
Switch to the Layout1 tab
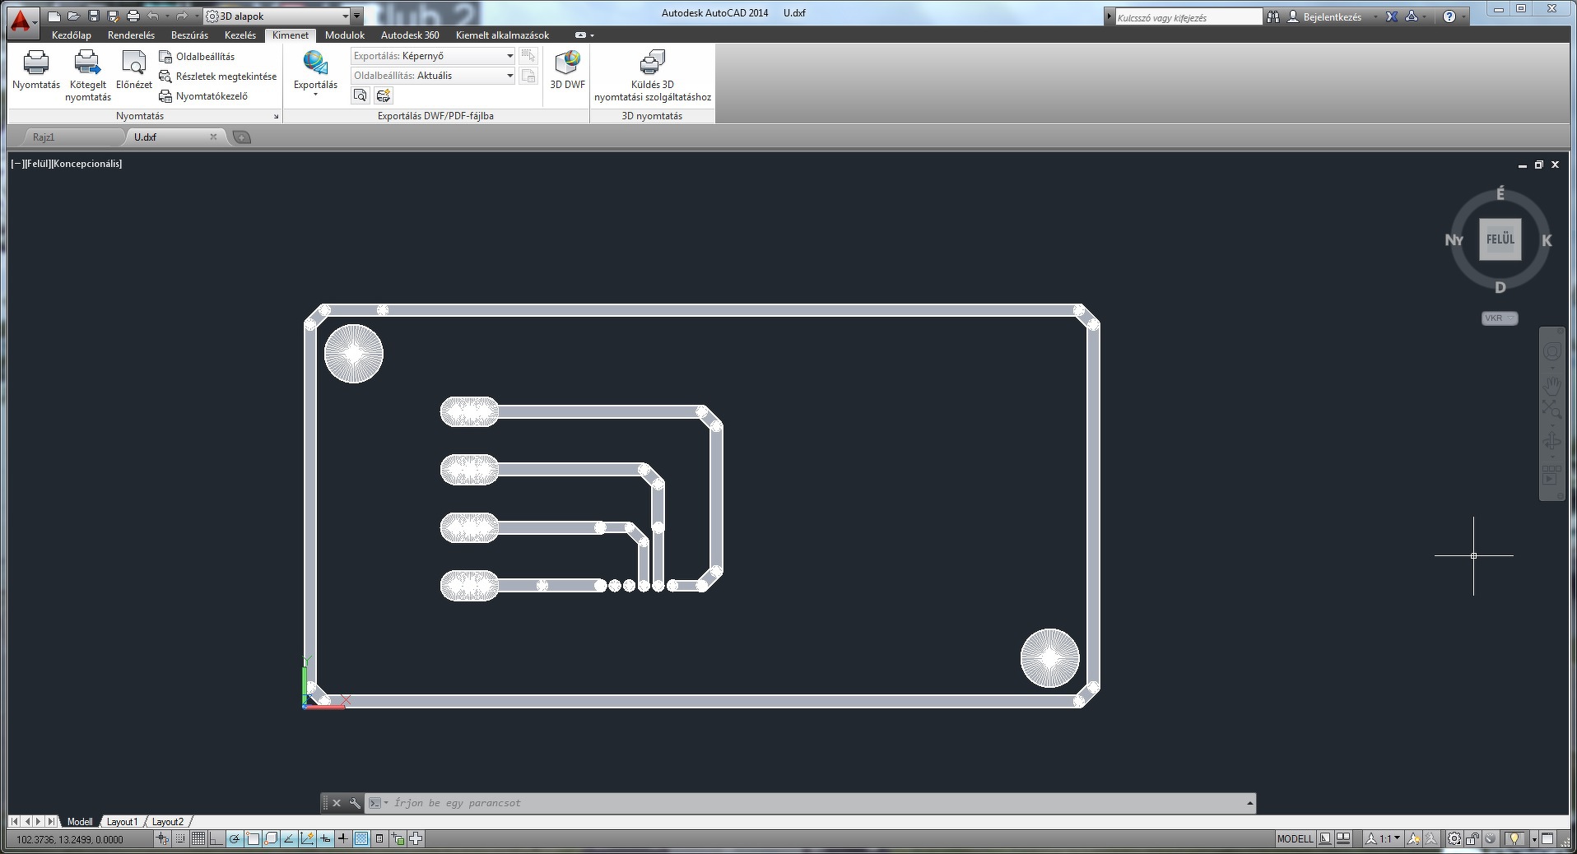[x=122, y=822]
